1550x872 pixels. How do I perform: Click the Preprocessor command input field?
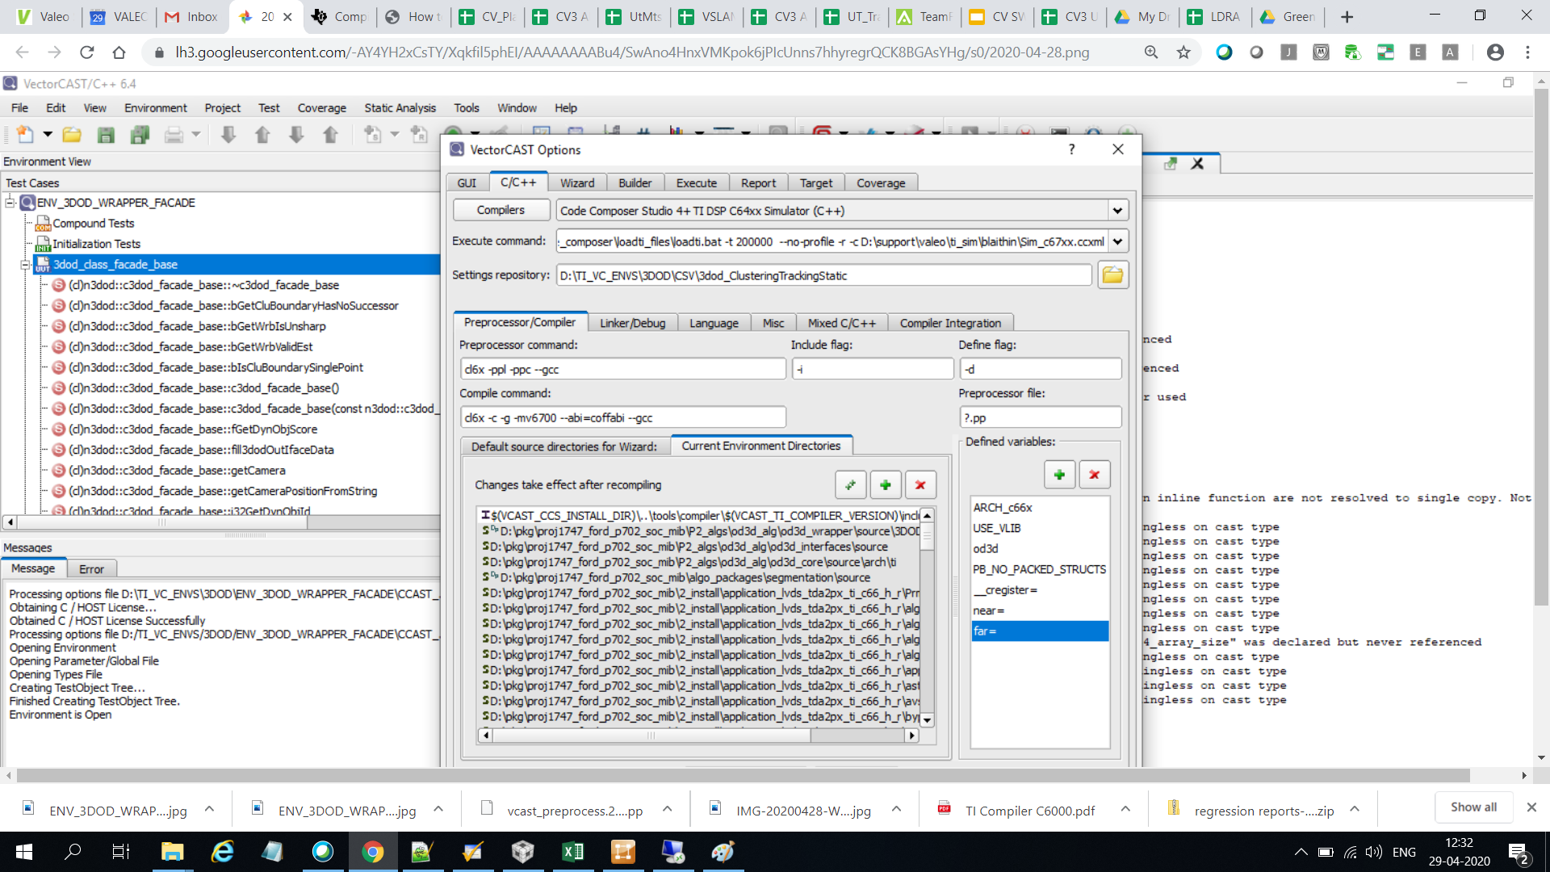coord(622,370)
